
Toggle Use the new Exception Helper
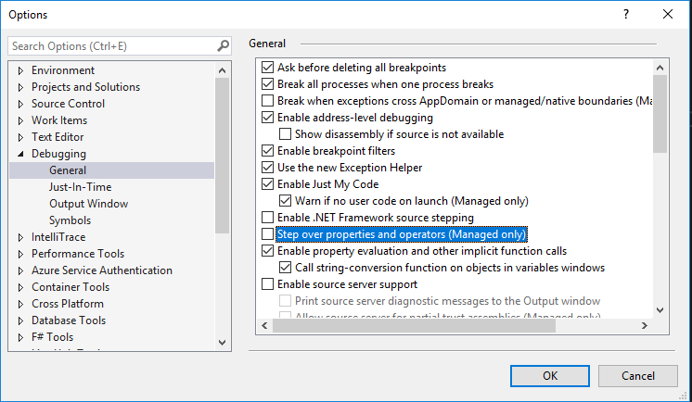coord(267,168)
